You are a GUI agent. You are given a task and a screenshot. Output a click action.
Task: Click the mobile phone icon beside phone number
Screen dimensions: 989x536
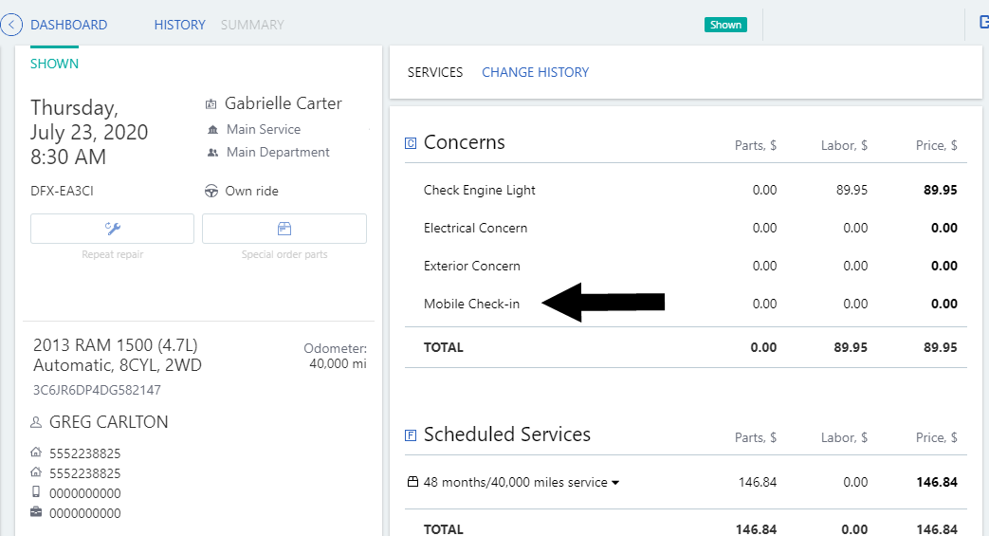pyautogui.click(x=36, y=492)
